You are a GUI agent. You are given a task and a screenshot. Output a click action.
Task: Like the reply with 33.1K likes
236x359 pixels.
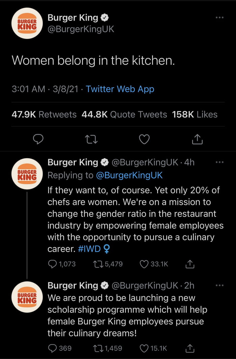click(x=145, y=264)
